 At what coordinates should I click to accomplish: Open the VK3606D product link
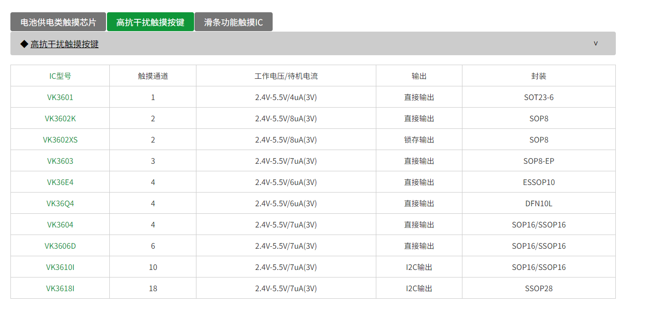(60, 246)
